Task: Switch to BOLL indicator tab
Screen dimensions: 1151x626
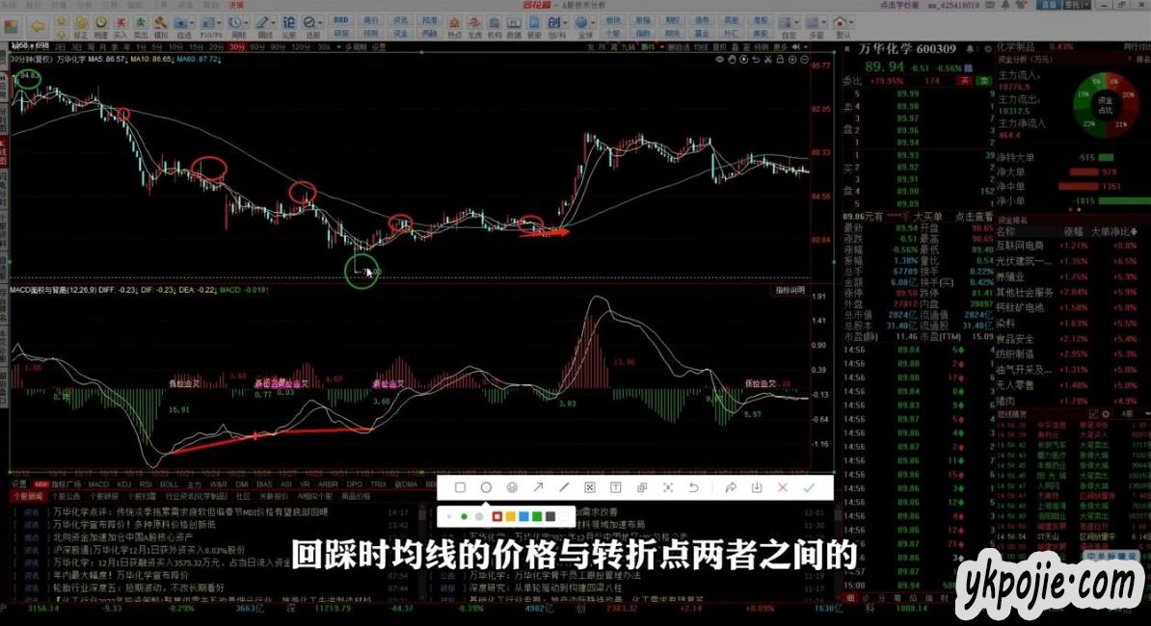Action: point(169,483)
